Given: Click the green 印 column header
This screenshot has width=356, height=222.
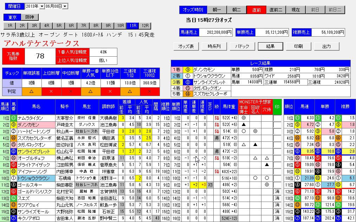Looking at the screenshot, I should 277,107.
